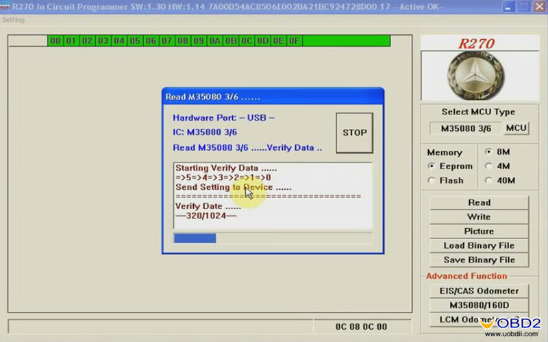Stop the M35080 read operation
548x342 pixels.
(354, 132)
